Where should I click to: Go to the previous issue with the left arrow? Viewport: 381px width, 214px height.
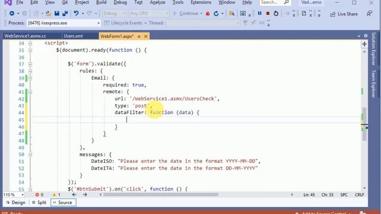[74, 194]
